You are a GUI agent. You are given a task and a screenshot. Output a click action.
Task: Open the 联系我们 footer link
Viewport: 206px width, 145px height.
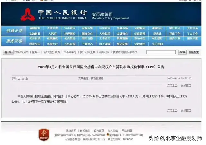(85, 131)
